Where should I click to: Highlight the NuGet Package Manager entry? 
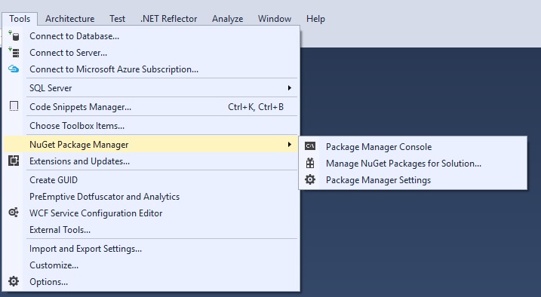150,145
